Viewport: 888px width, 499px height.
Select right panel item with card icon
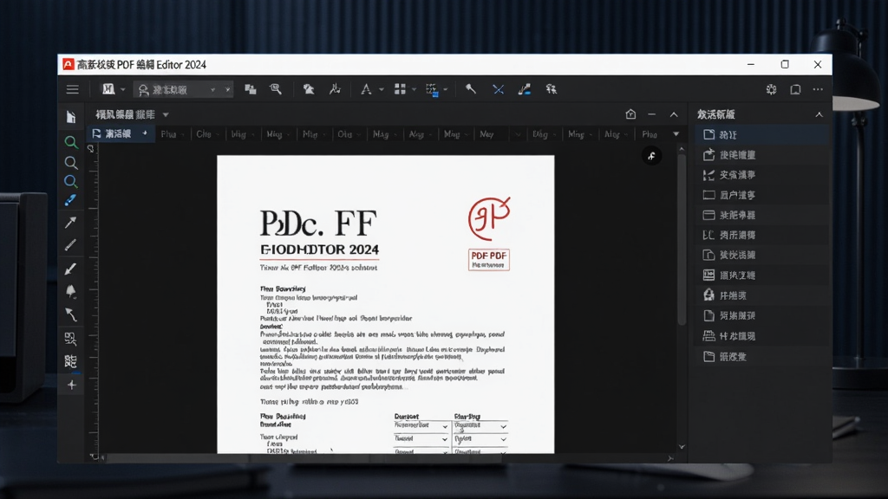(761, 215)
